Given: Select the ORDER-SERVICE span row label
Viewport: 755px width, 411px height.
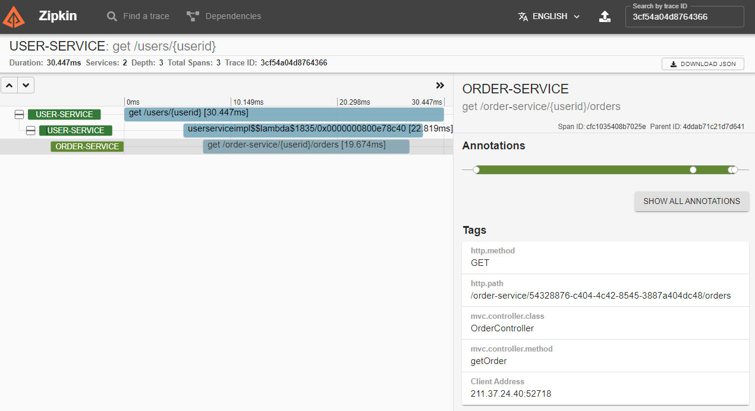Looking at the screenshot, I should [x=87, y=147].
